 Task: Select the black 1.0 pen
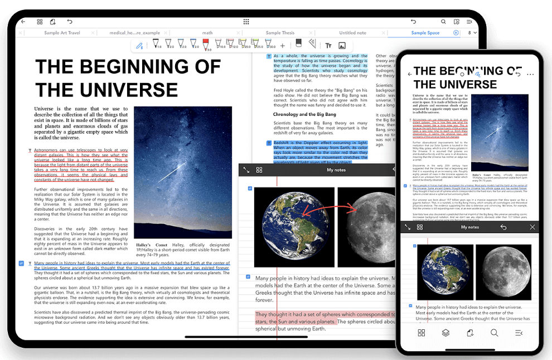click(x=156, y=44)
